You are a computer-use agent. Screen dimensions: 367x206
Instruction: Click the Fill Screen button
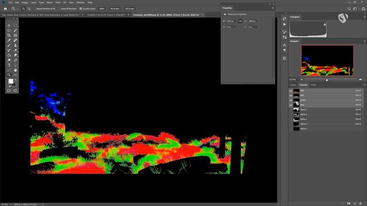[130, 9]
